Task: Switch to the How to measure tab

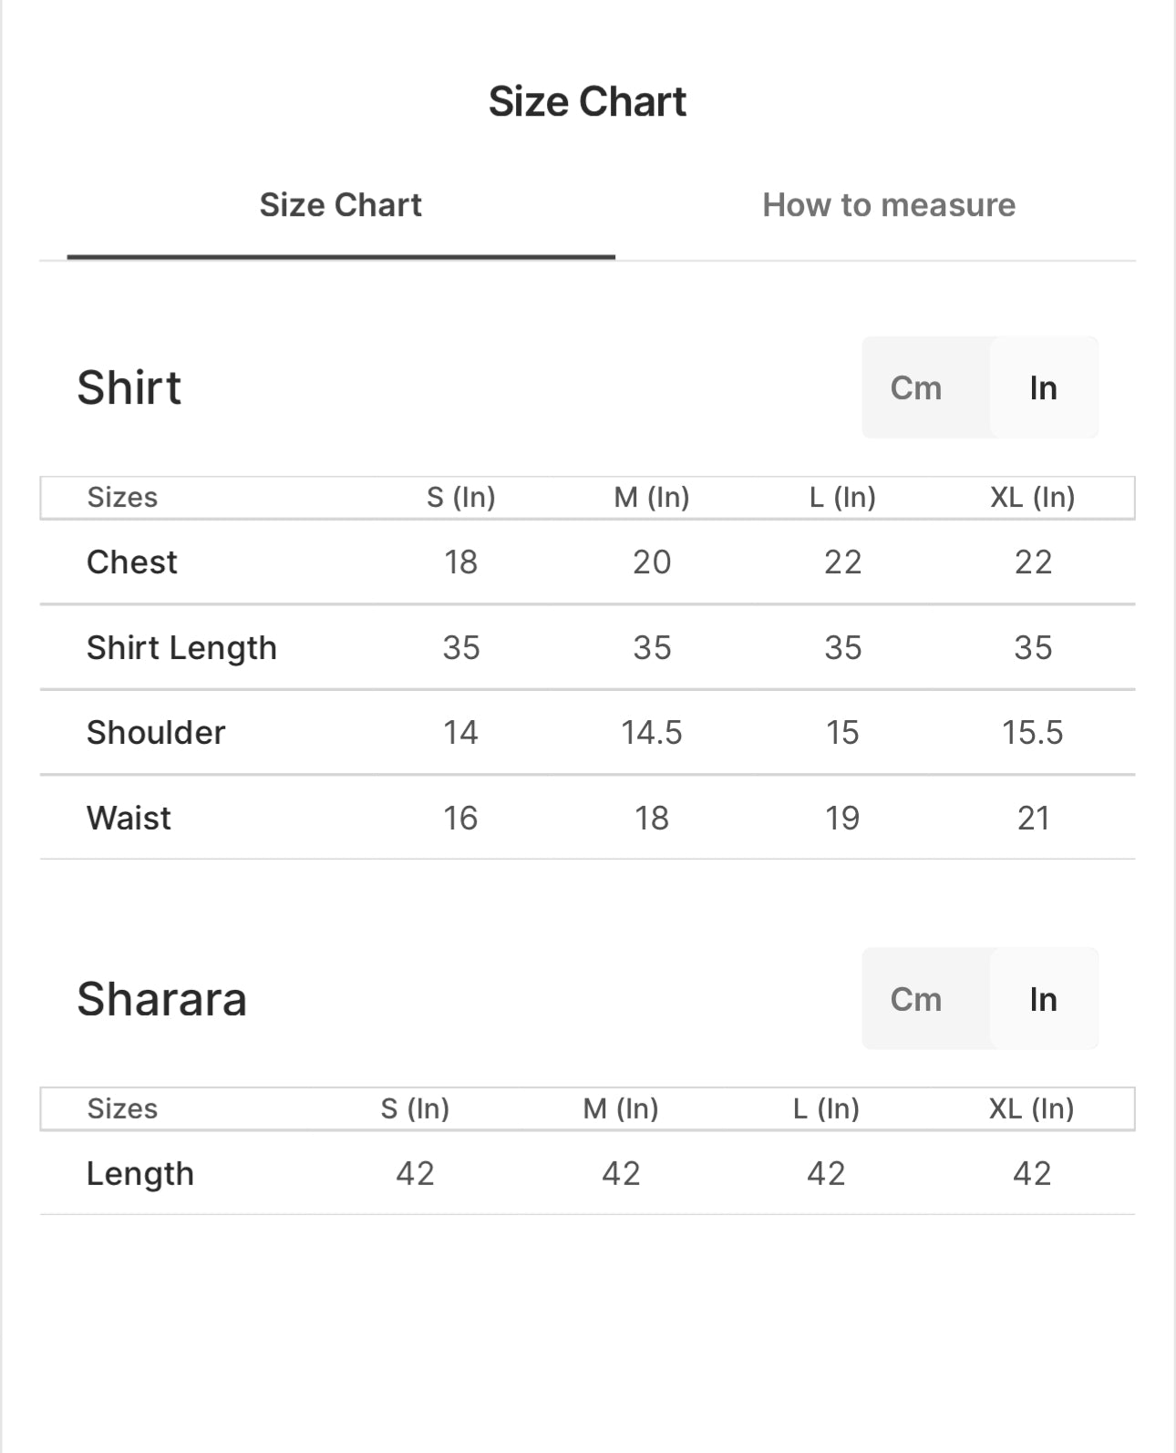Action: click(x=889, y=205)
